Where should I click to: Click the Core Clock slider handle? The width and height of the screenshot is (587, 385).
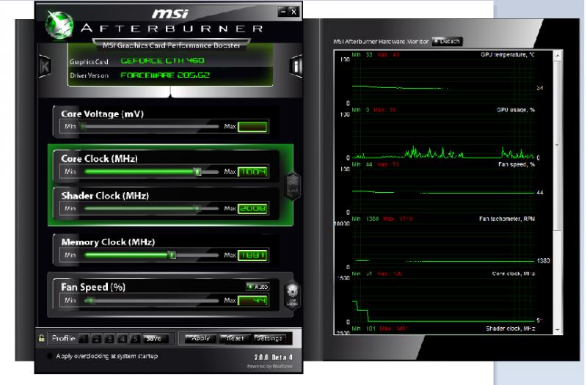[x=197, y=172]
